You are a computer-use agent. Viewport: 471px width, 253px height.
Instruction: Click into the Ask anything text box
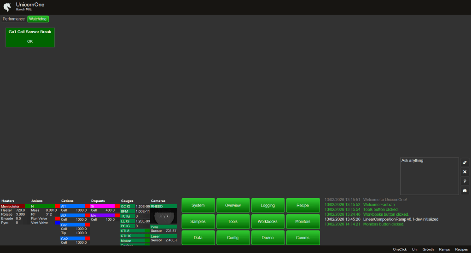pyautogui.click(x=429, y=176)
